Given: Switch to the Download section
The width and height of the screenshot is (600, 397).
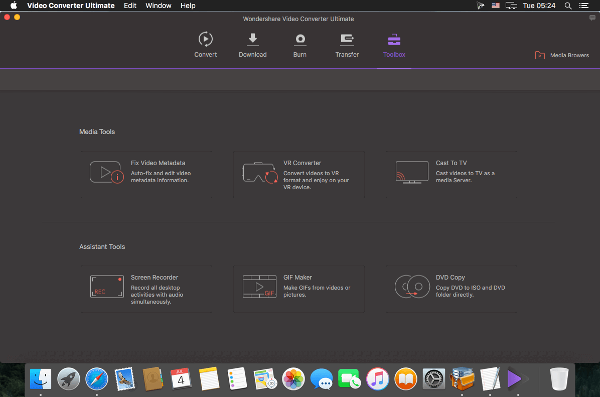Looking at the screenshot, I should point(252,45).
